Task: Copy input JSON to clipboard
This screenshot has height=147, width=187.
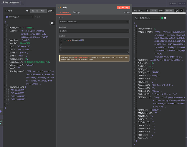Action: [52, 23]
